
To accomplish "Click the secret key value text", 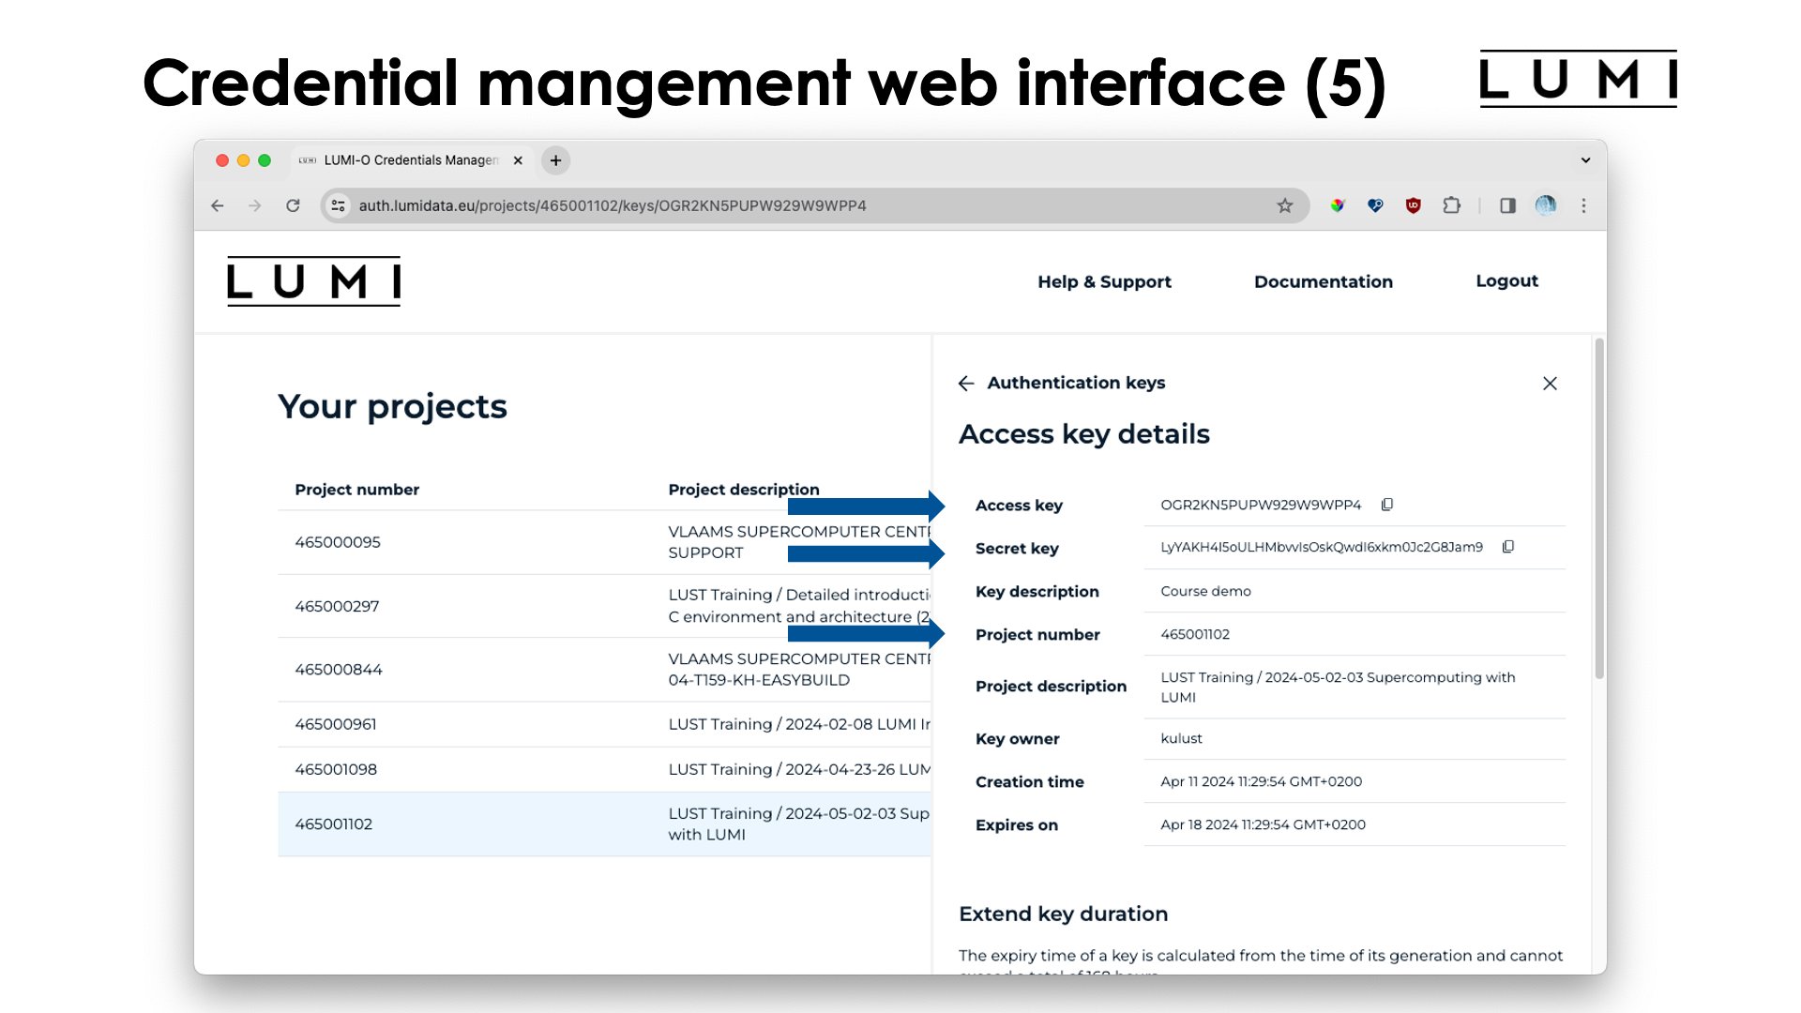I will tap(1322, 547).
